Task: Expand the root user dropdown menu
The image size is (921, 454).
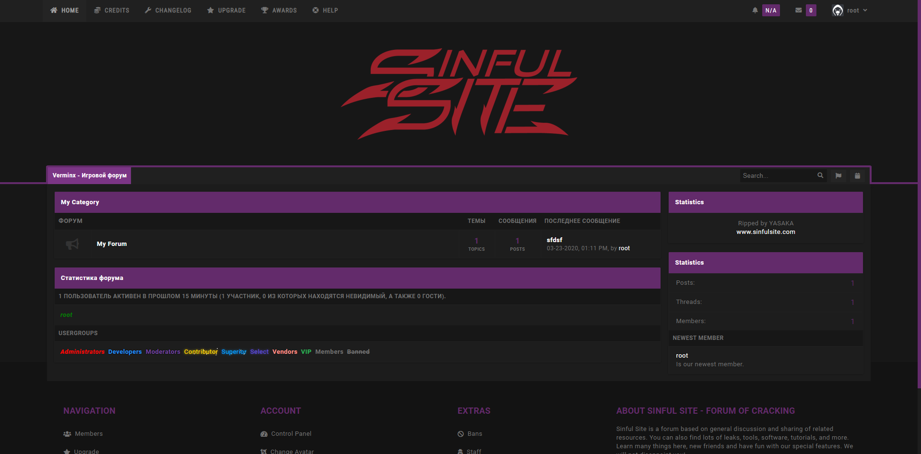Action: pyautogui.click(x=865, y=10)
